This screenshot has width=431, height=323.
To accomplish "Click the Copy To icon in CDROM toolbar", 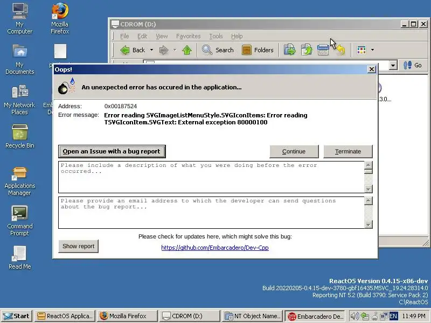I will click(x=307, y=50).
